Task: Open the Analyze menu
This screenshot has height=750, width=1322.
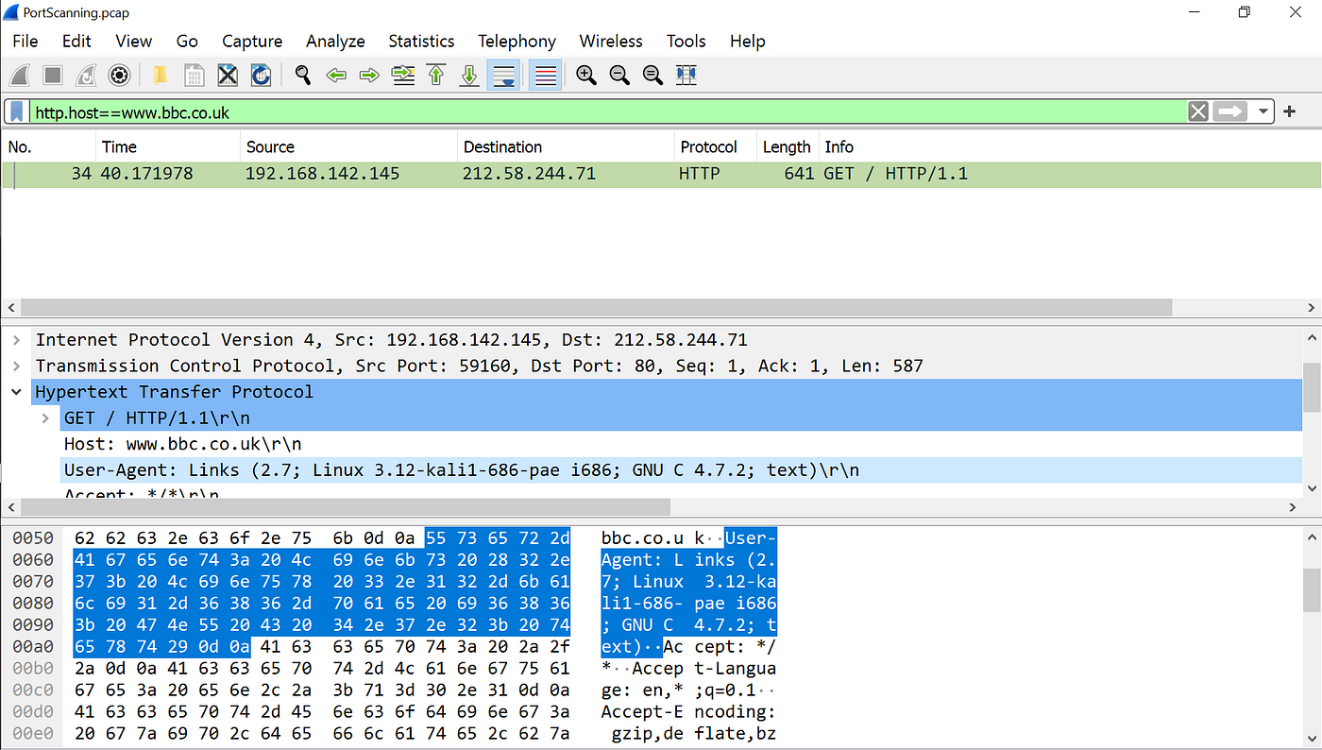Action: pyautogui.click(x=335, y=42)
